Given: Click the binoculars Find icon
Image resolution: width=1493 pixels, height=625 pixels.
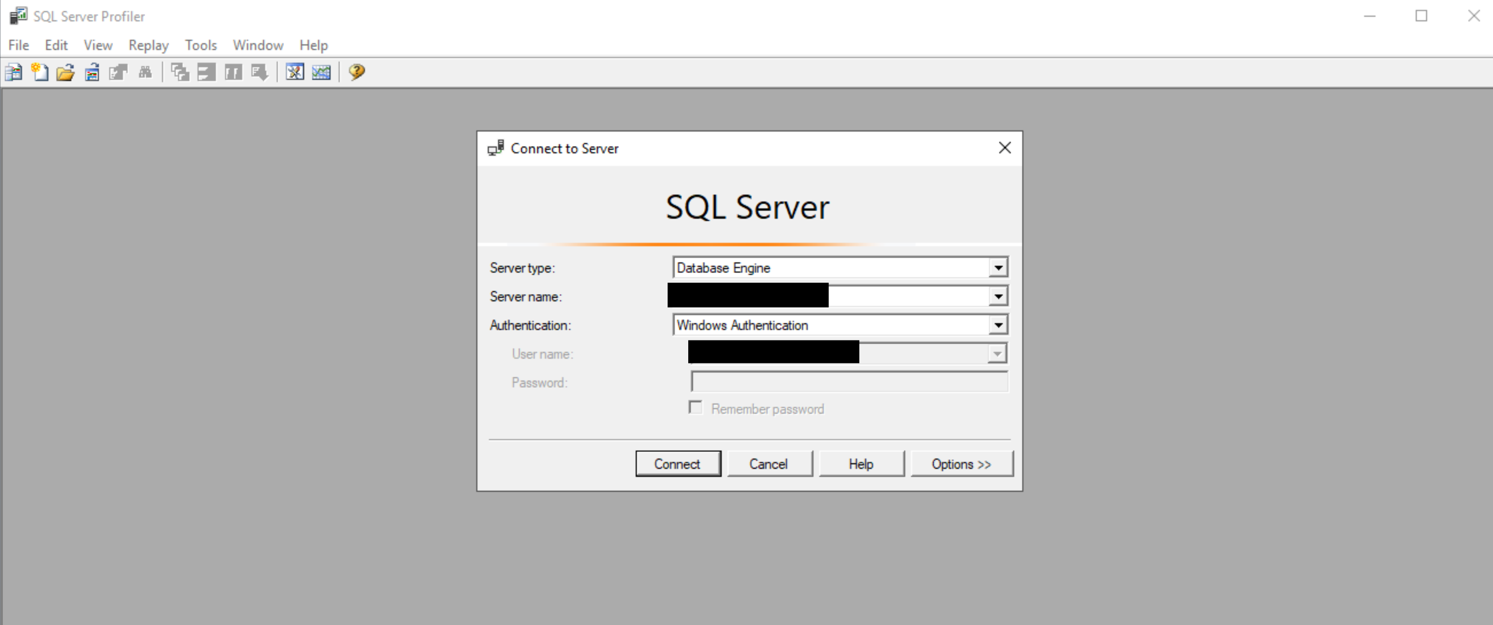Looking at the screenshot, I should 145,73.
